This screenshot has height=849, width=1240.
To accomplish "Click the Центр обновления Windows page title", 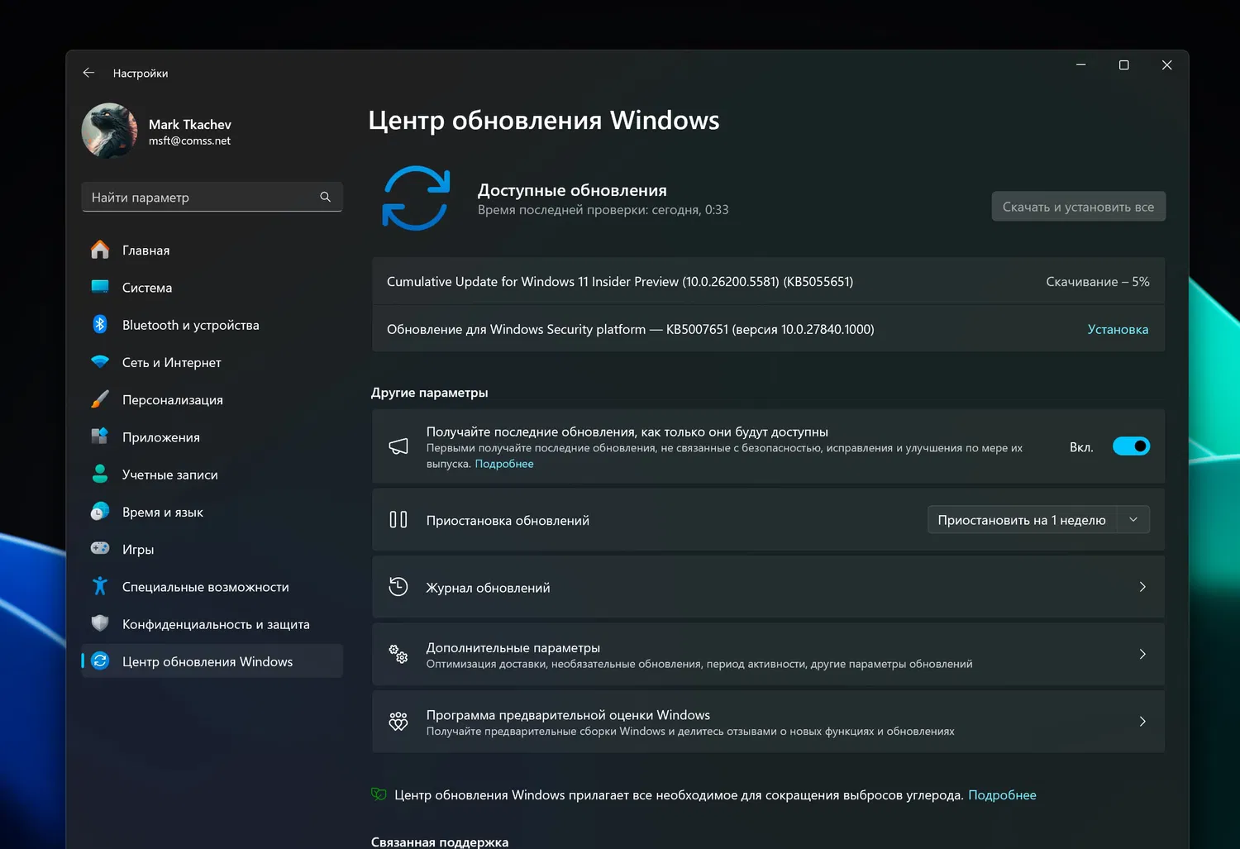I will click(x=544, y=121).
